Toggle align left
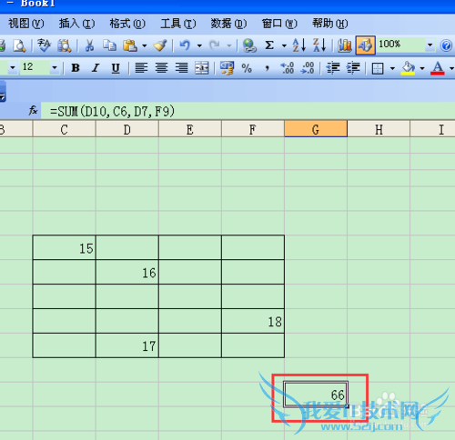 pos(141,68)
